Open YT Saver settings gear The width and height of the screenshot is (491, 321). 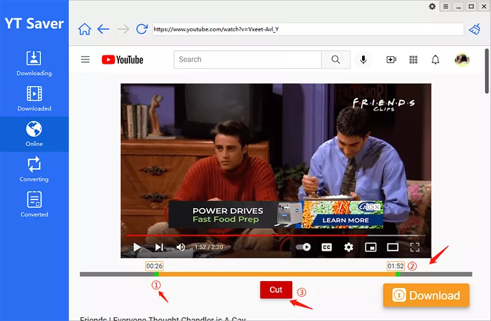click(x=432, y=6)
